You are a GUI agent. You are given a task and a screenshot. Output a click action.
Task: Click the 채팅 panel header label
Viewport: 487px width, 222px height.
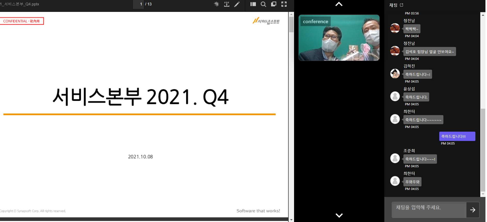393,5
